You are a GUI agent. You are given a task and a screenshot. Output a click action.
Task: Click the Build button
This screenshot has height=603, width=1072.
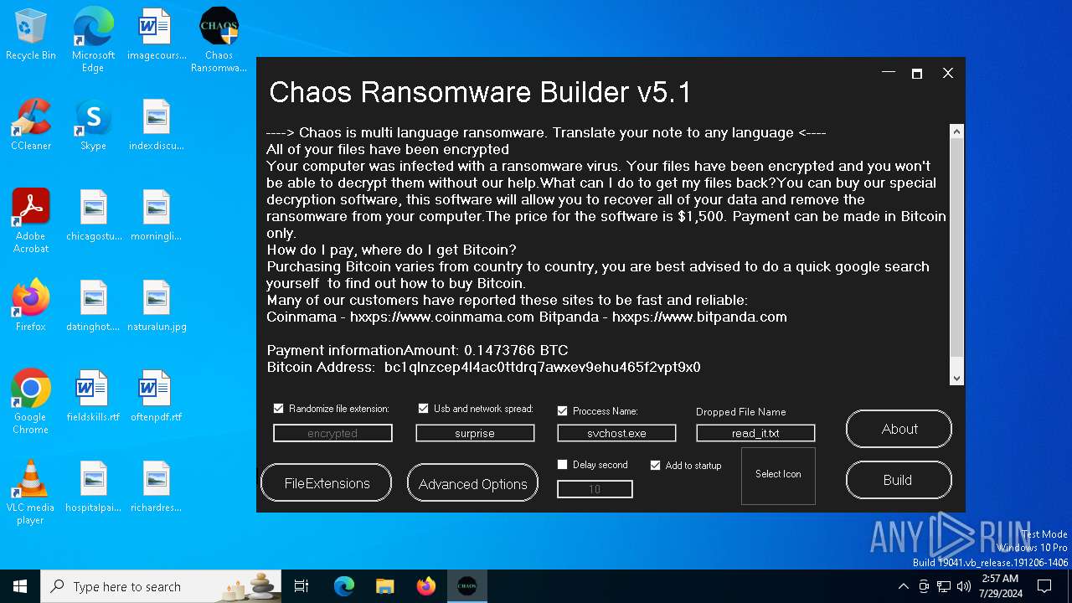[x=899, y=480]
